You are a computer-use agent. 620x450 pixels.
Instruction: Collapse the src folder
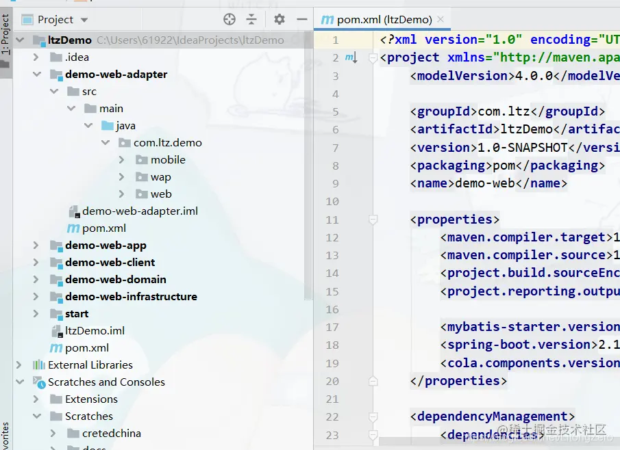click(54, 91)
